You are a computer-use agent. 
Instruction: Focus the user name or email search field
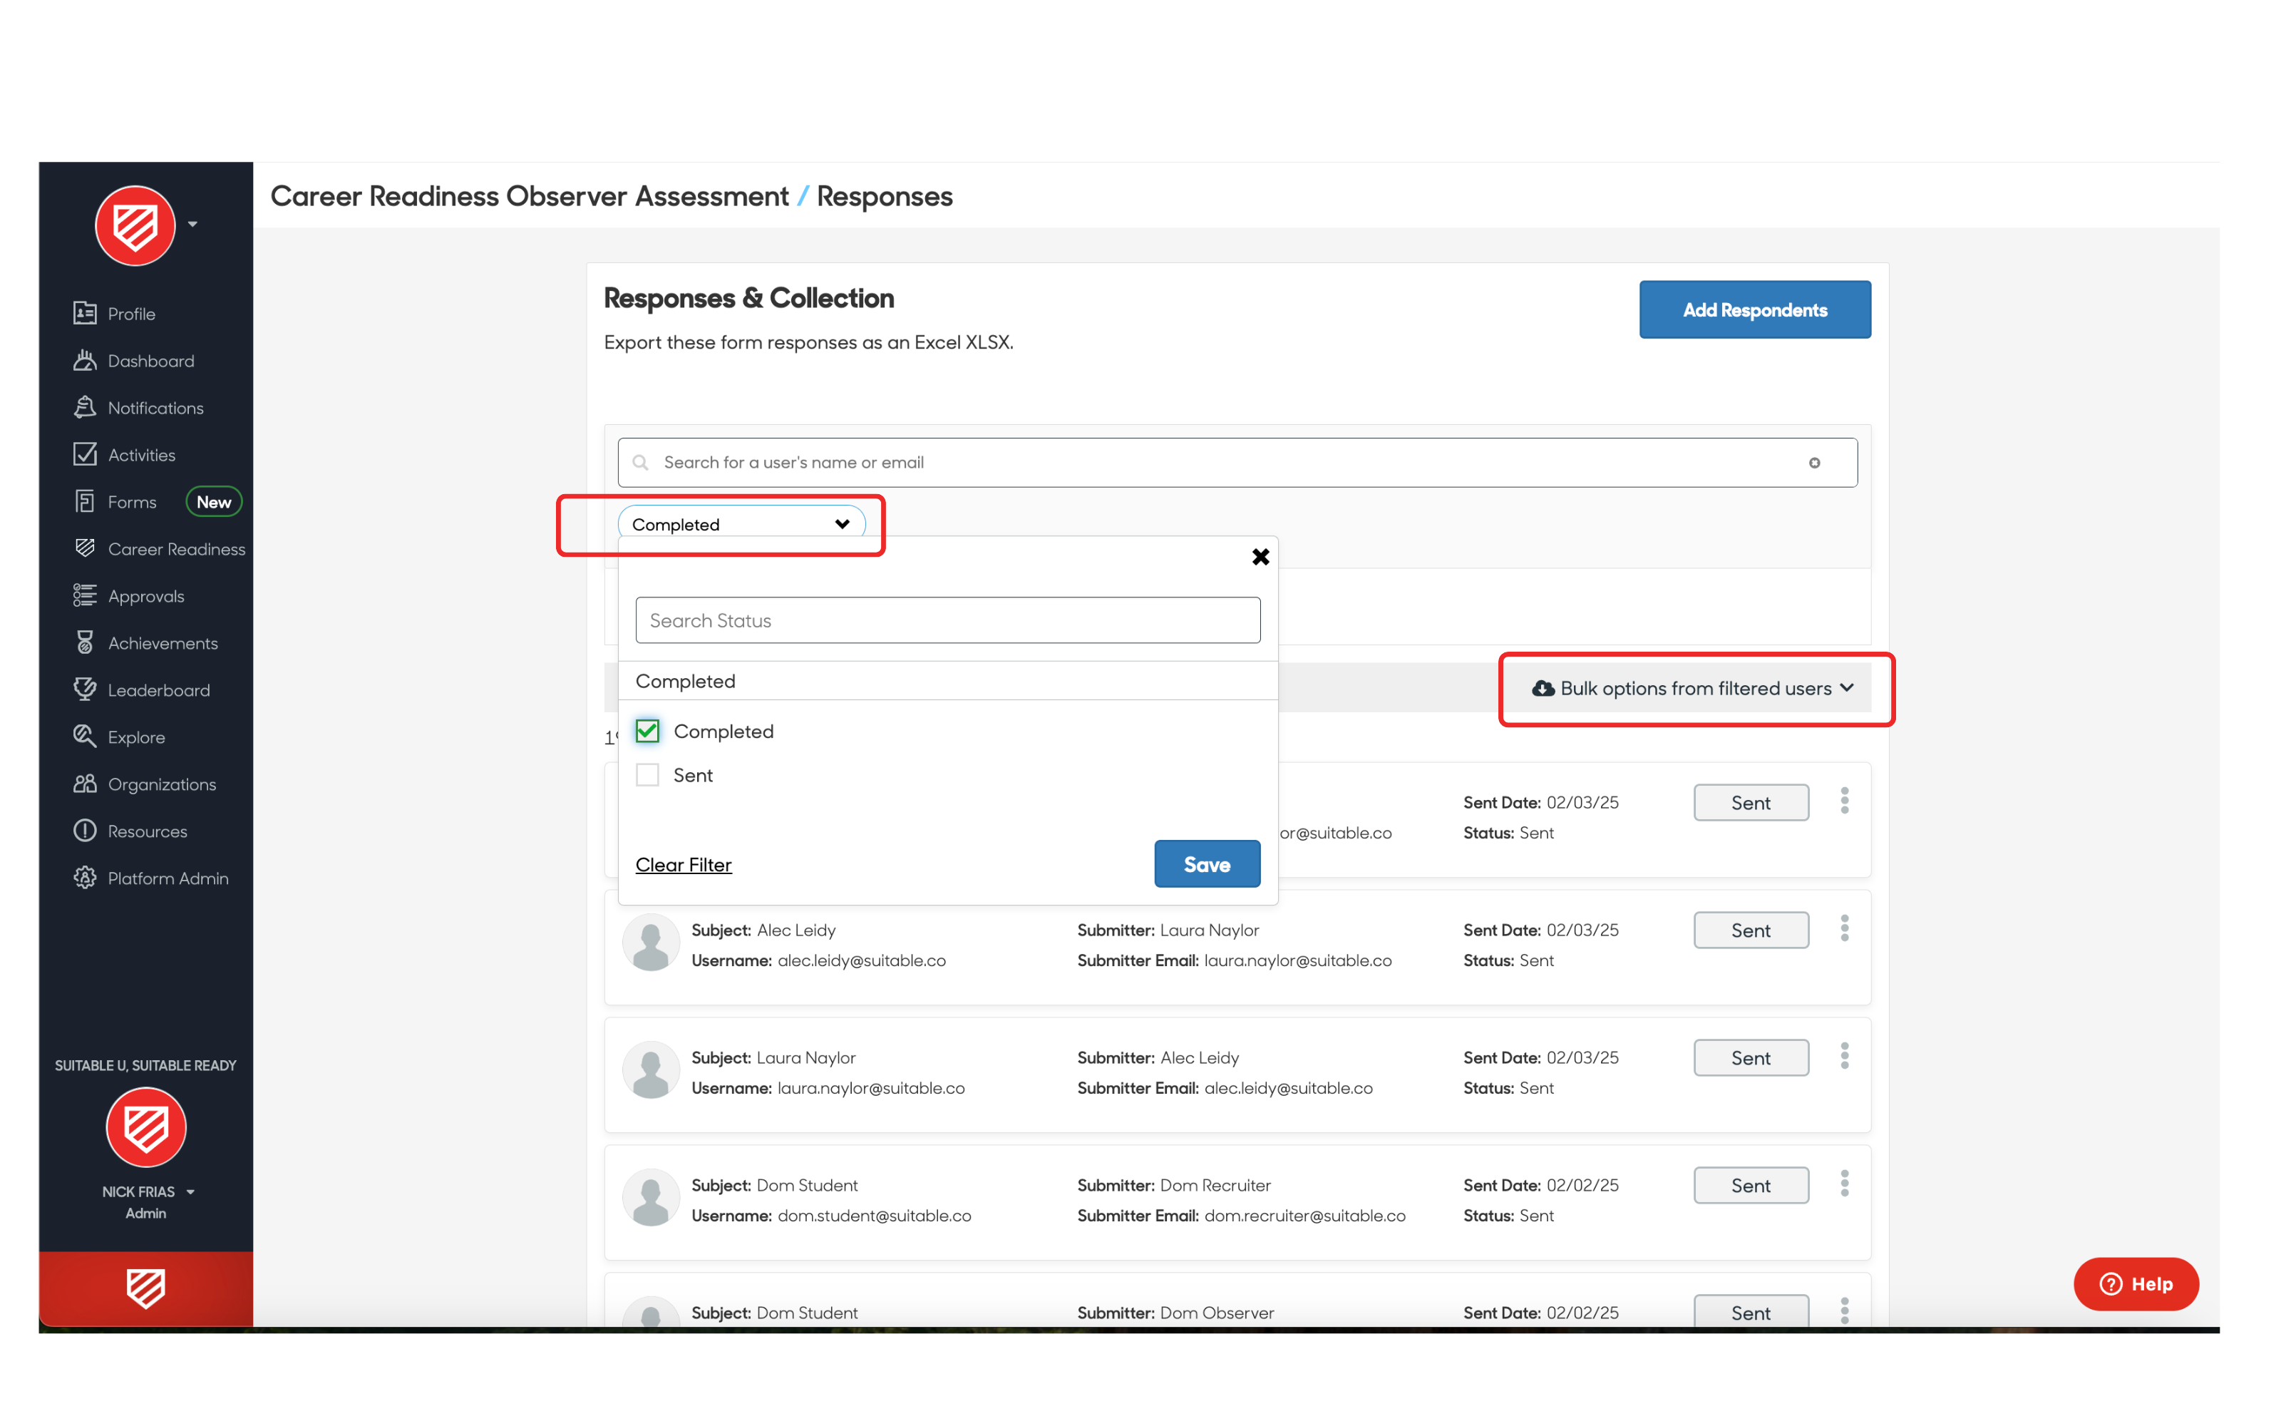pos(1237,462)
